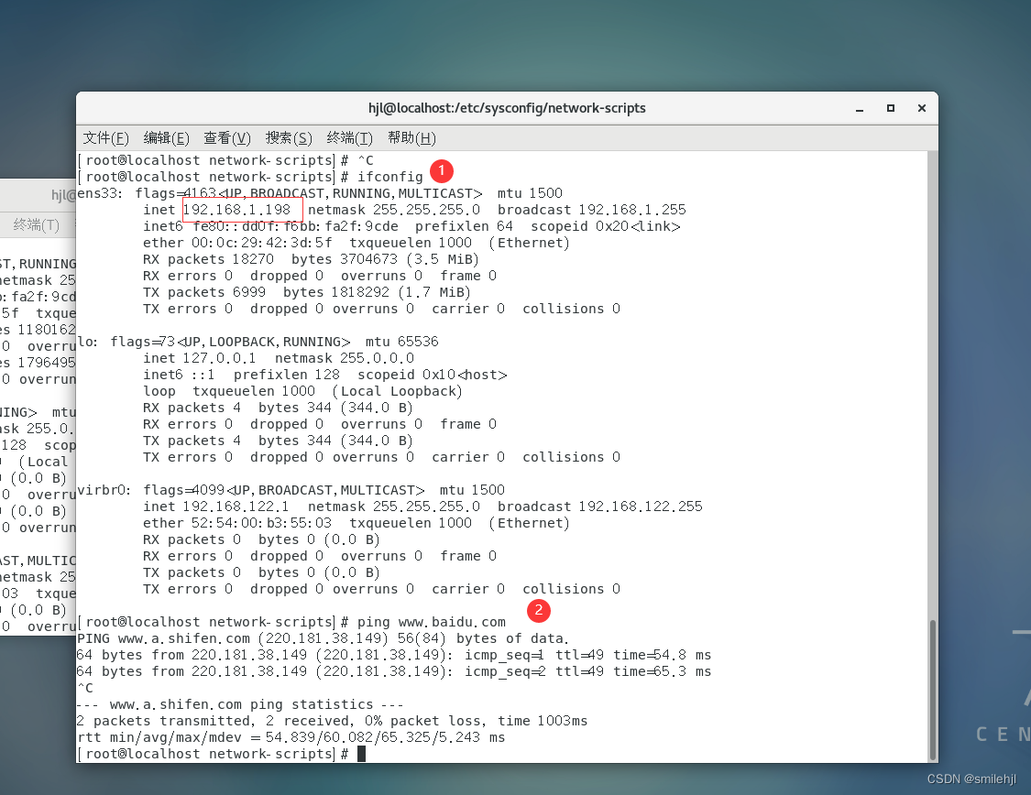The width and height of the screenshot is (1031, 795).
Task: Click the icmp_seq=1 reply line
Action: [x=394, y=655]
